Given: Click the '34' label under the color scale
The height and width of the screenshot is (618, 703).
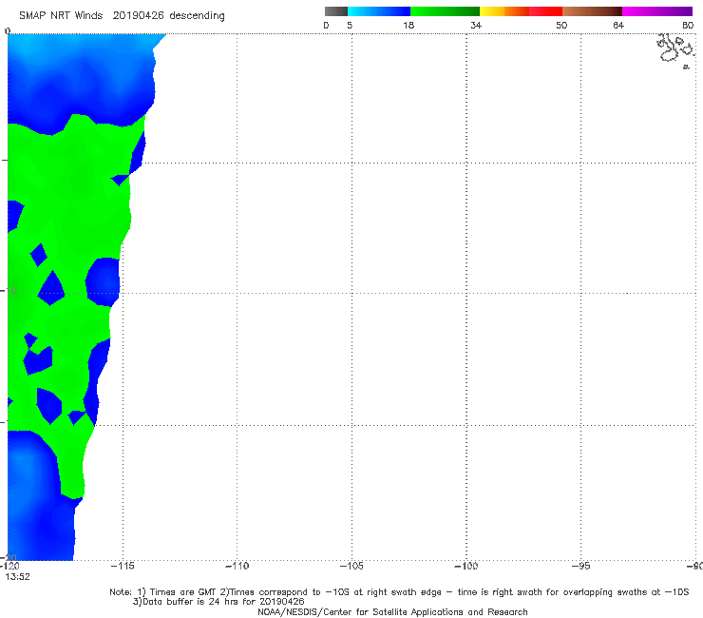Looking at the screenshot, I should [x=476, y=25].
